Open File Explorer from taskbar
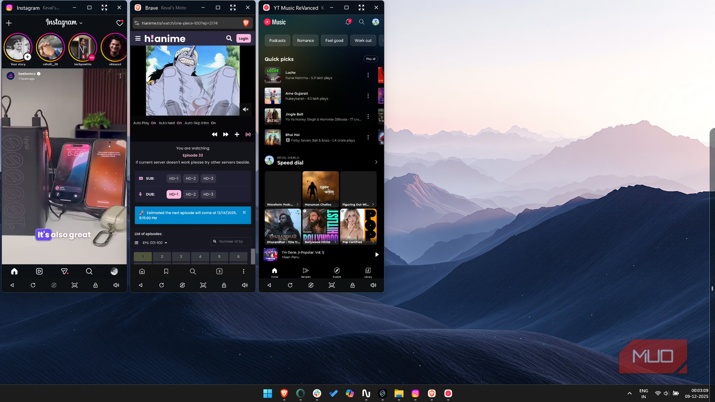The height and width of the screenshot is (402, 715). click(399, 393)
